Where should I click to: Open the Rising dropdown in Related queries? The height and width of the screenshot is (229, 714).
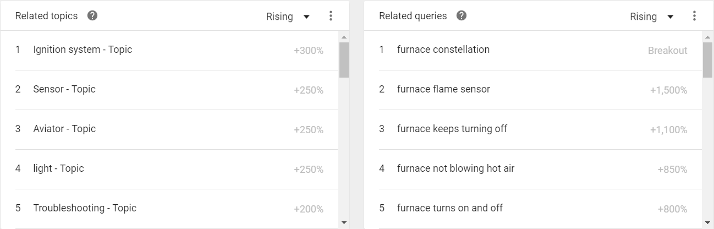pyautogui.click(x=652, y=17)
